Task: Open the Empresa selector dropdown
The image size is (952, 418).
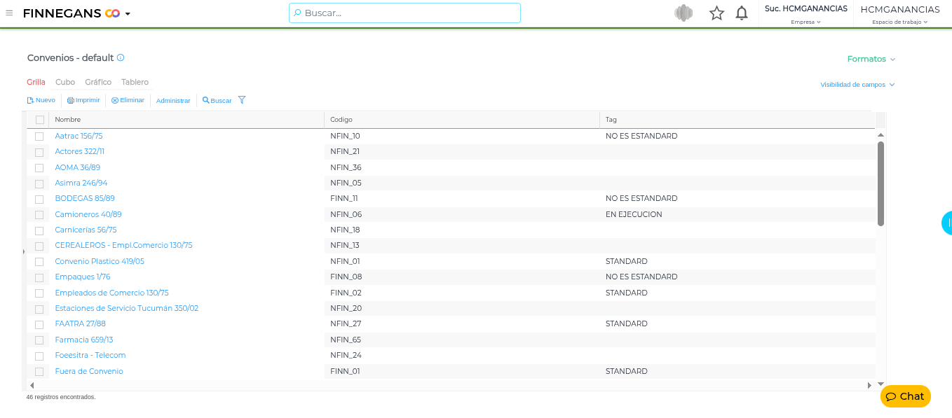Action: pyautogui.click(x=805, y=22)
